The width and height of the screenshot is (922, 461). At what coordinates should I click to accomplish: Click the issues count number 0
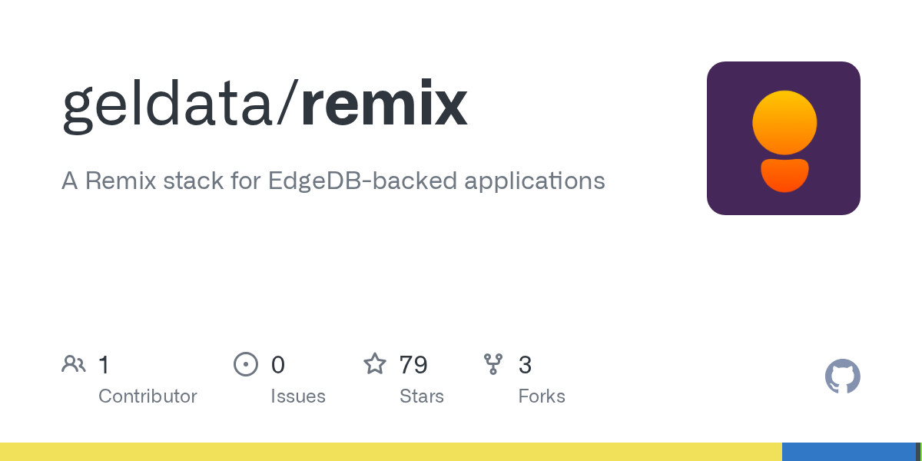click(x=278, y=364)
